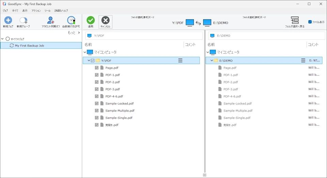327x178 pixels.
Task: Click sync icon beside My First Backup Job
Action: [12, 46]
